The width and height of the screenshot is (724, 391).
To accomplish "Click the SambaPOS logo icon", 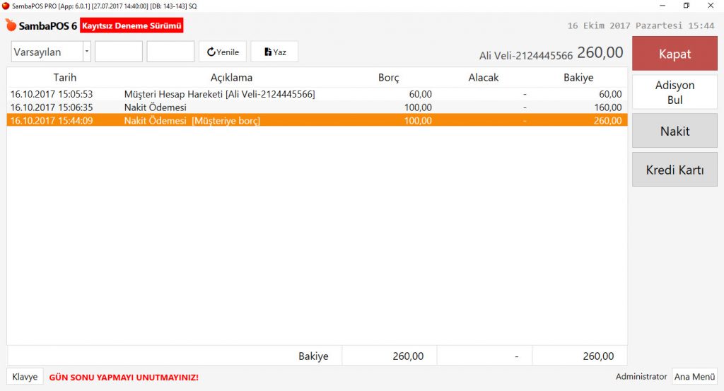I will [11, 25].
